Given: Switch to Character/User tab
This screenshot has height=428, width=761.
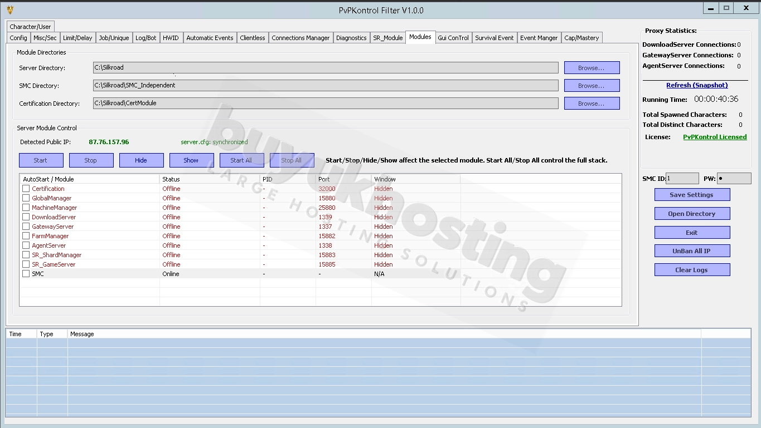Looking at the screenshot, I should pos(30,27).
